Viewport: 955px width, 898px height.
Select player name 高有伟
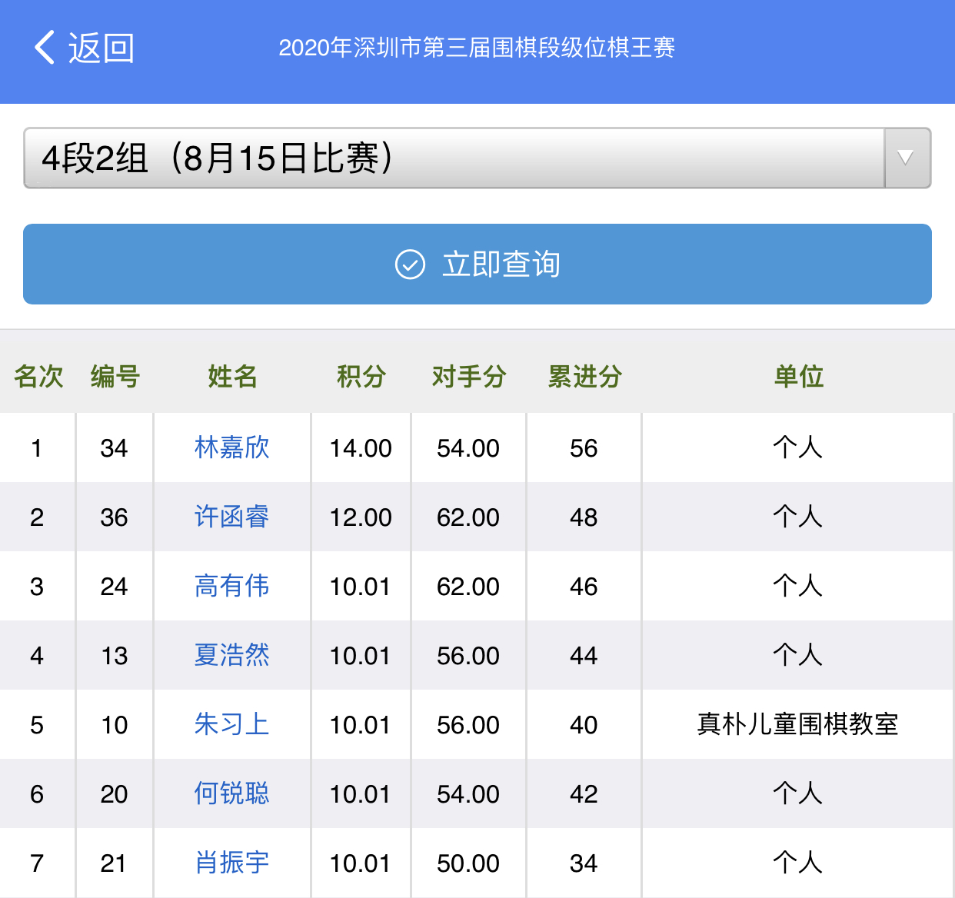click(231, 586)
